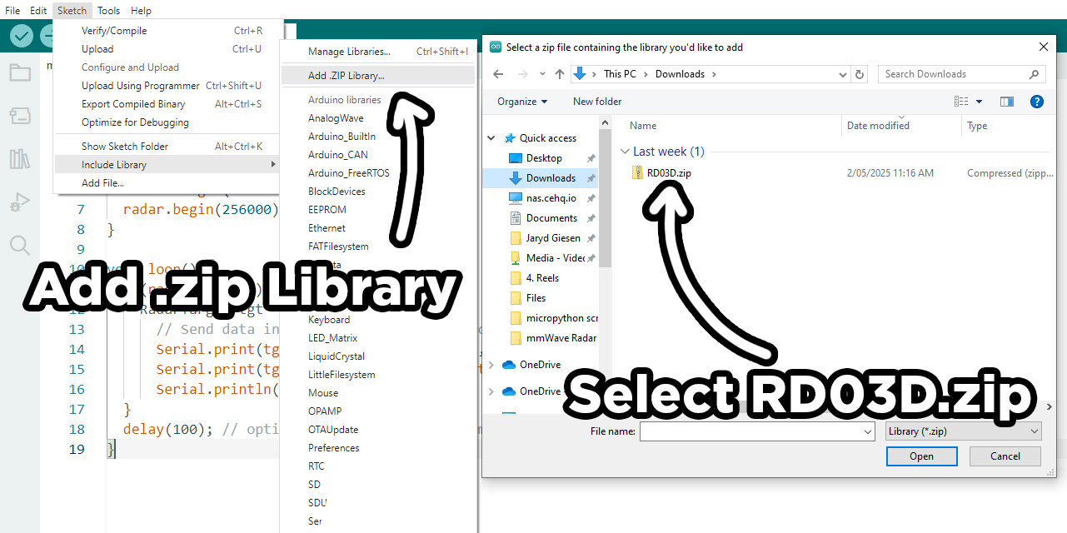This screenshot has width=1067, height=533.
Task: Click the dialog's help question mark icon
Action: click(1037, 102)
